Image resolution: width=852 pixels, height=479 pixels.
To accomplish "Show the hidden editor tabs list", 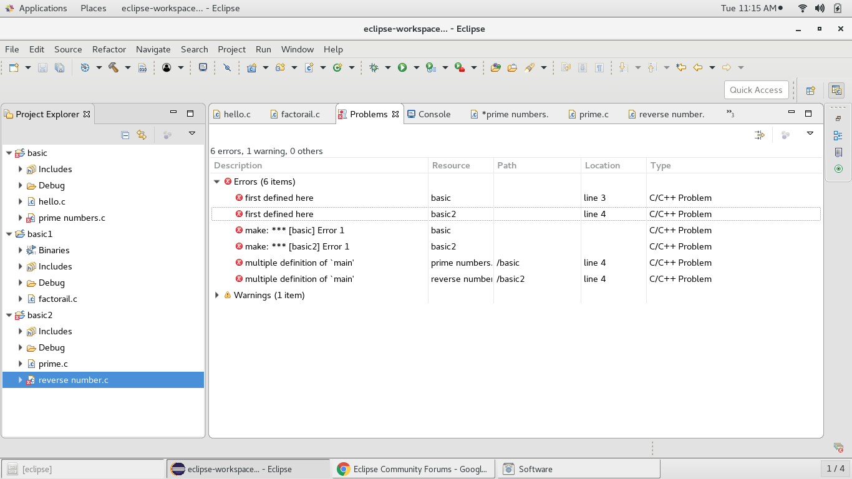I will point(730,114).
